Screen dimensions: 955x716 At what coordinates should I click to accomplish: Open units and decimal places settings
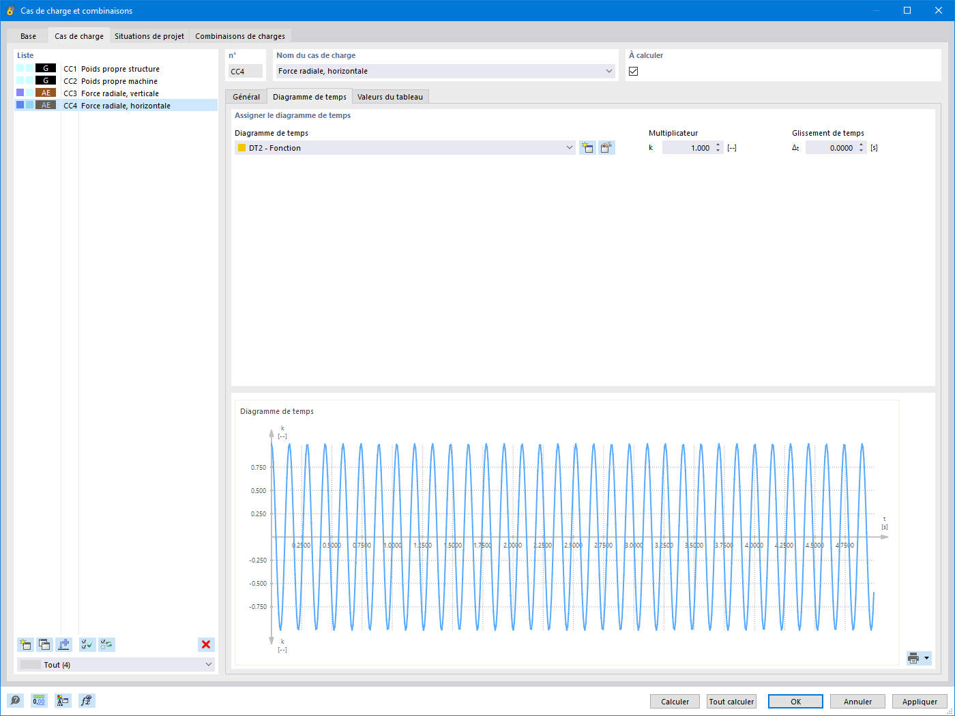[39, 700]
